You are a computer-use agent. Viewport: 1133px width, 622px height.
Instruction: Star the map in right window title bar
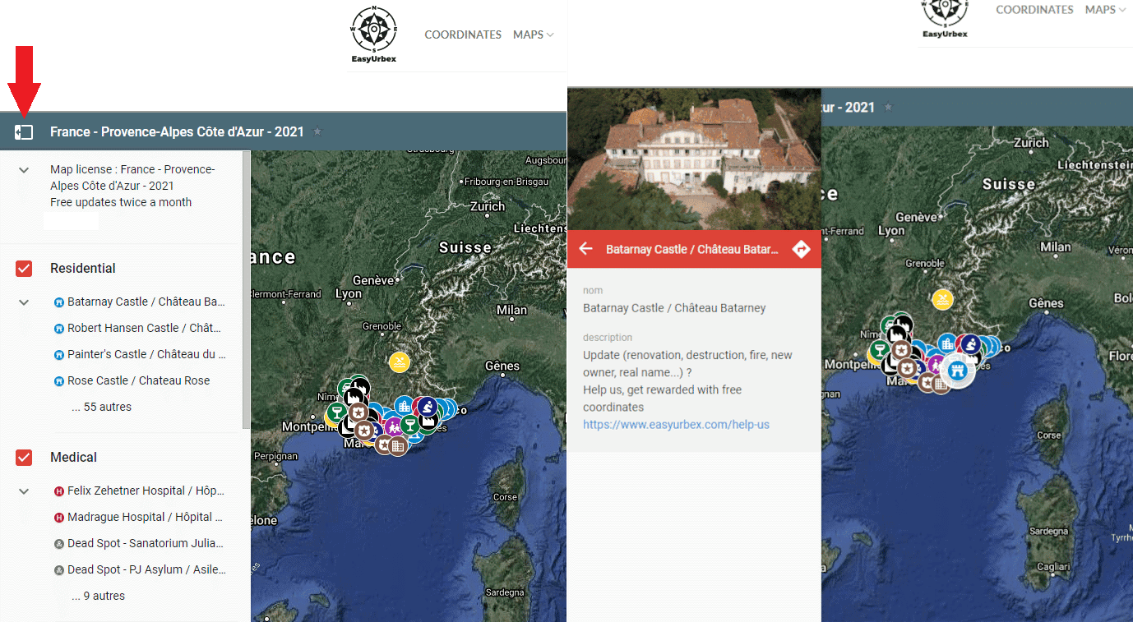tap(888, 107)
